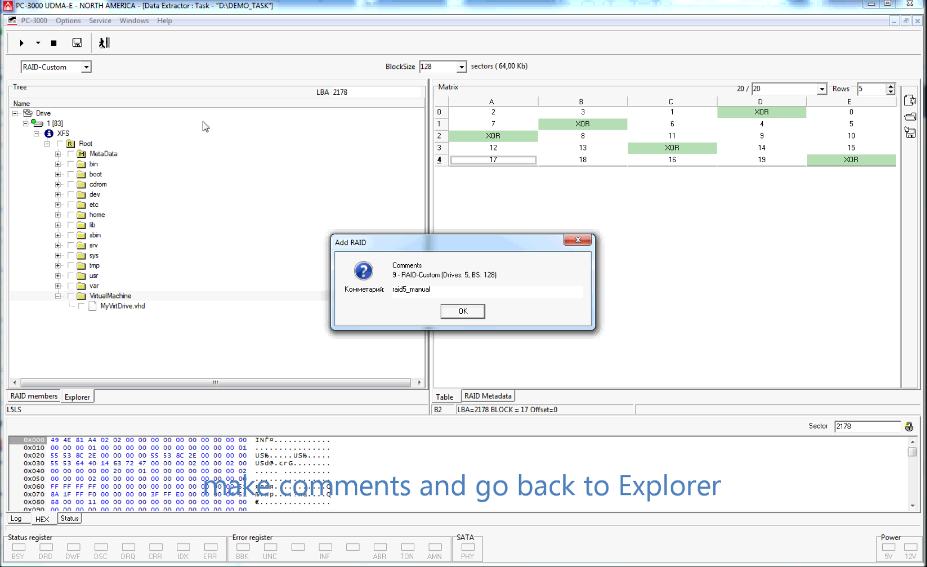Click the MyVirtDrive.vhd file icon
Screen dimensions: 927x567
coord(93,306)
